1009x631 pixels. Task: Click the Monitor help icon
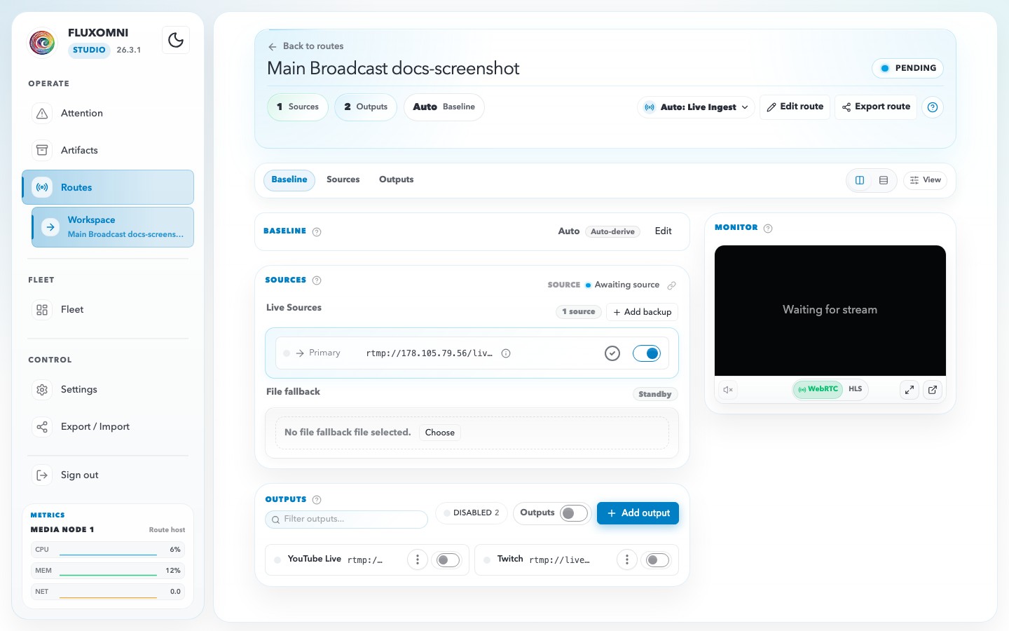coord(768,229)
